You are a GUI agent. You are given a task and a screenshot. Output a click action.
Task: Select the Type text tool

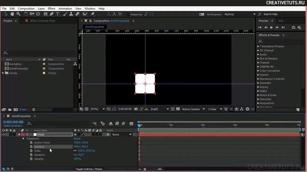[x=58, y=14]
